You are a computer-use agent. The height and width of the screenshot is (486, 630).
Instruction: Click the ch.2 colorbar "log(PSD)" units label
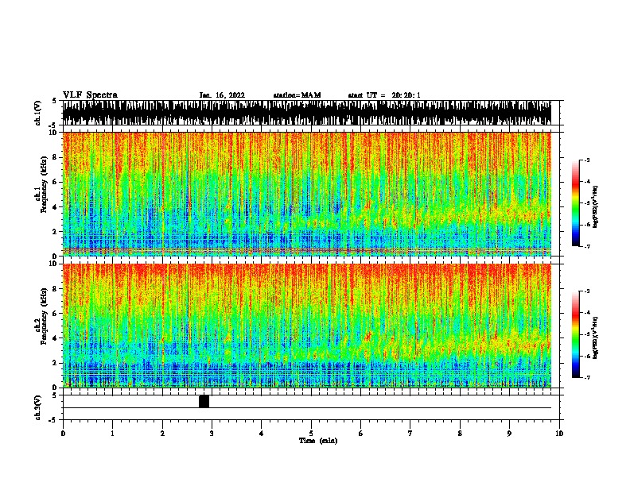pos(596,337)
